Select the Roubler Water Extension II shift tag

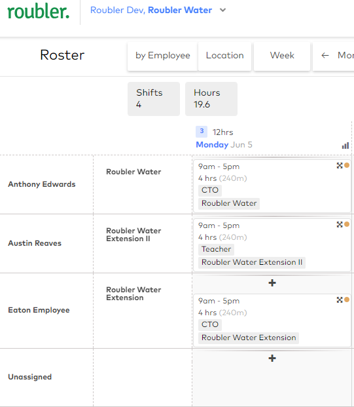coord(252,262)
